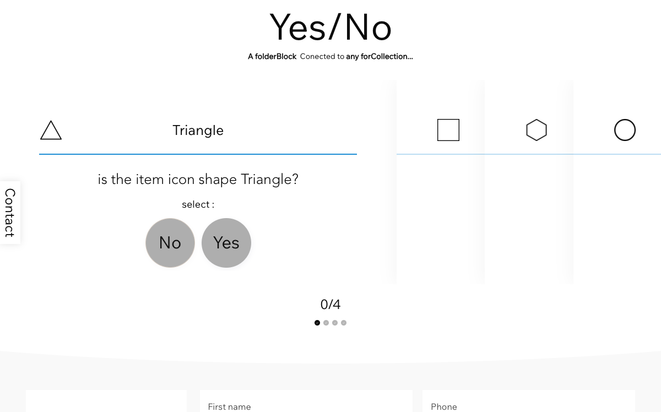Screen dimensions: 661x412
Task: Go to the second pagination dot
Action: coord(326,323)
